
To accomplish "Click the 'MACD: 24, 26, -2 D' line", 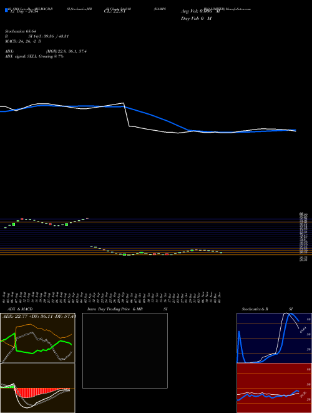I will point(23,41).
